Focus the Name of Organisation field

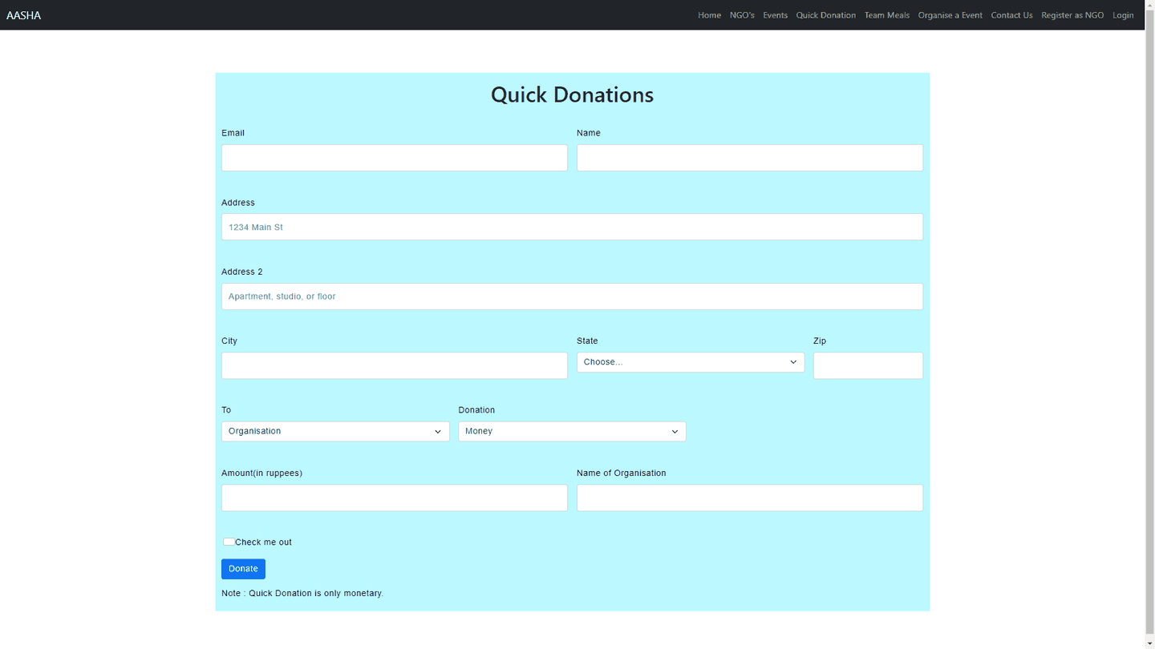click(750, 498)
